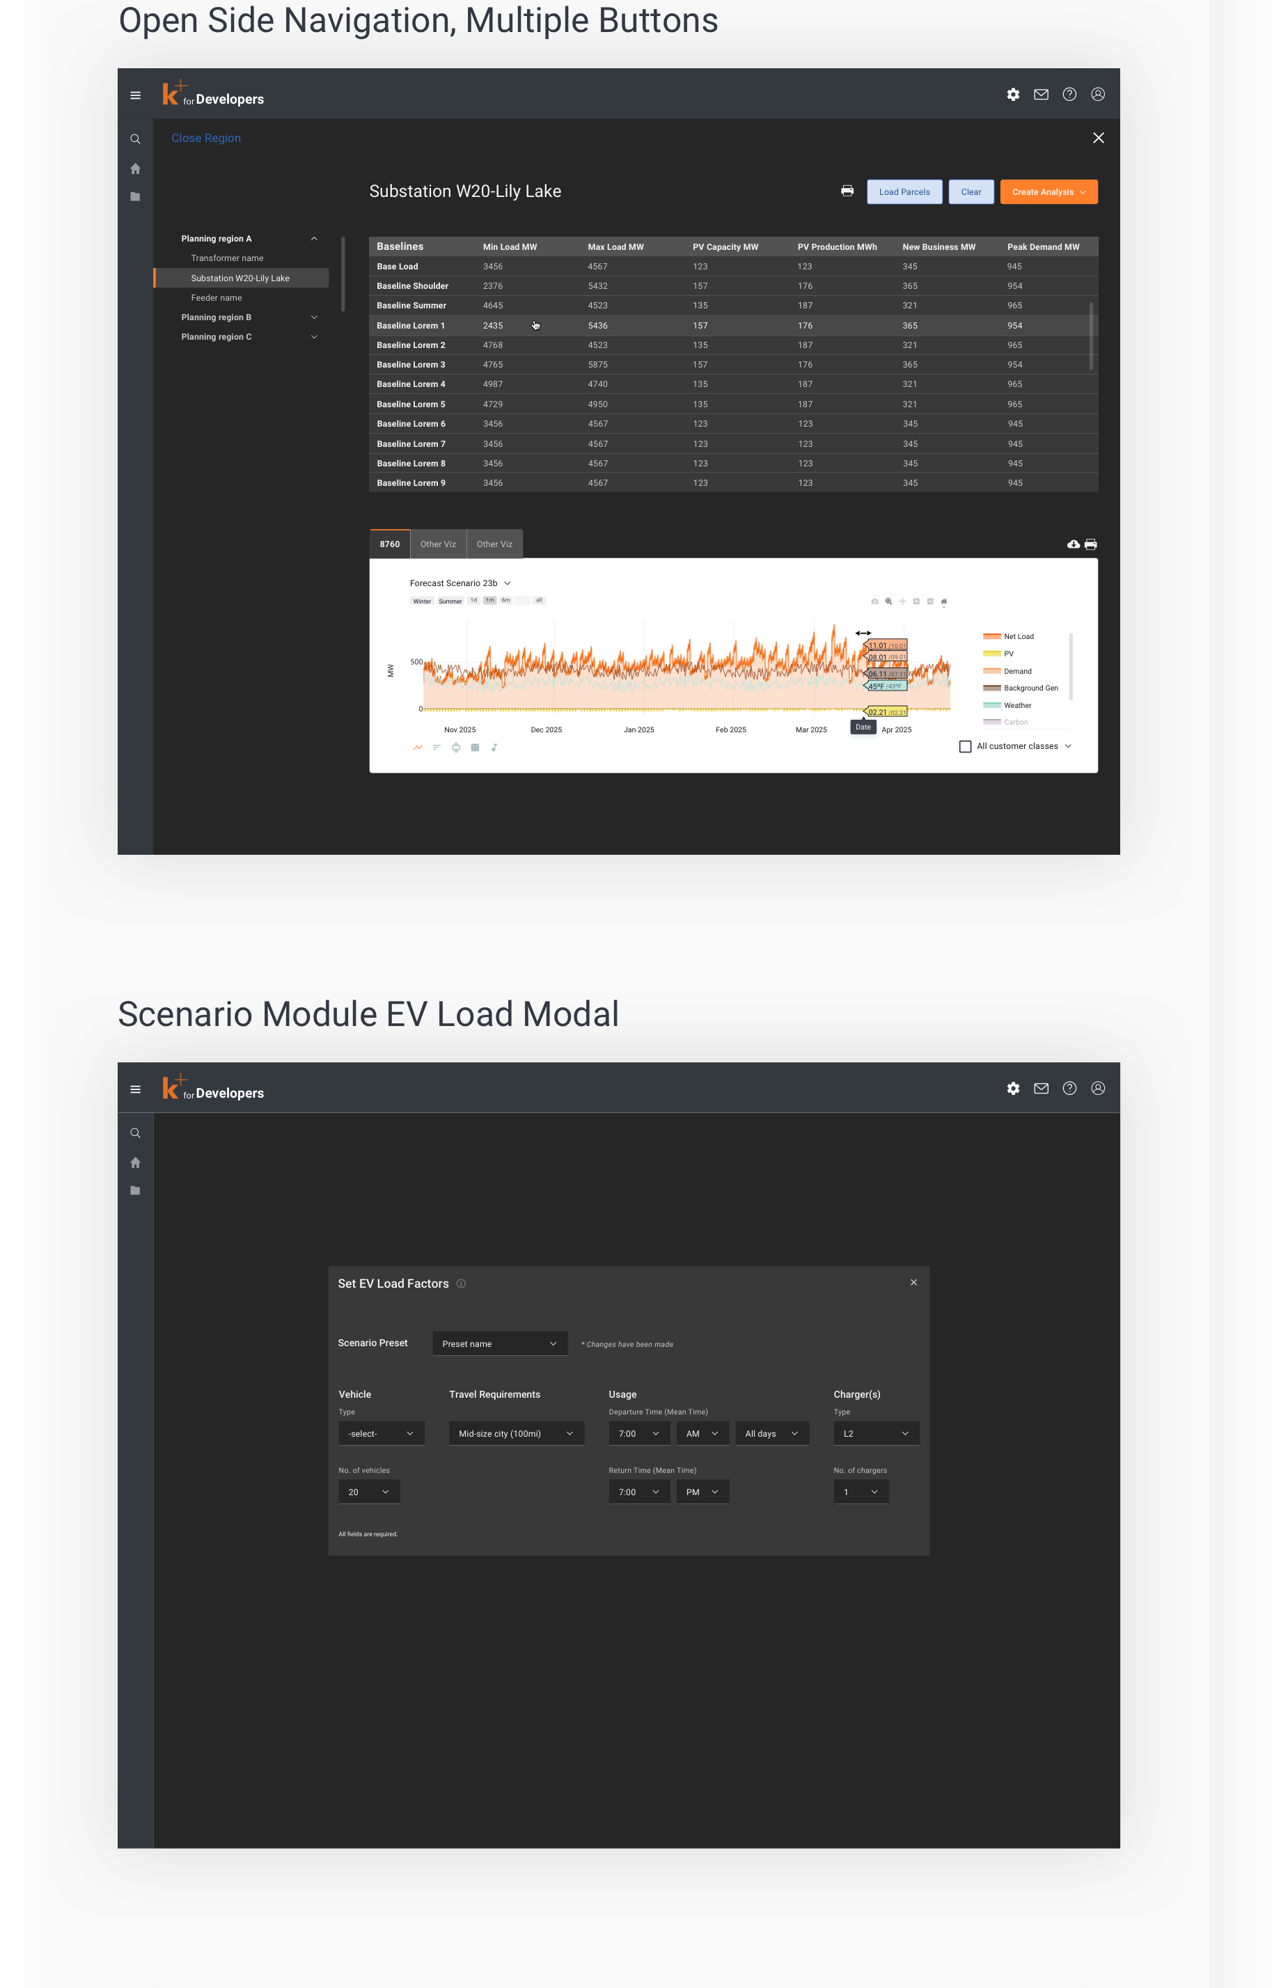Switch to the 8760 tab
The width and height of the screenshot is (1288, 1988).
[389, 544]
